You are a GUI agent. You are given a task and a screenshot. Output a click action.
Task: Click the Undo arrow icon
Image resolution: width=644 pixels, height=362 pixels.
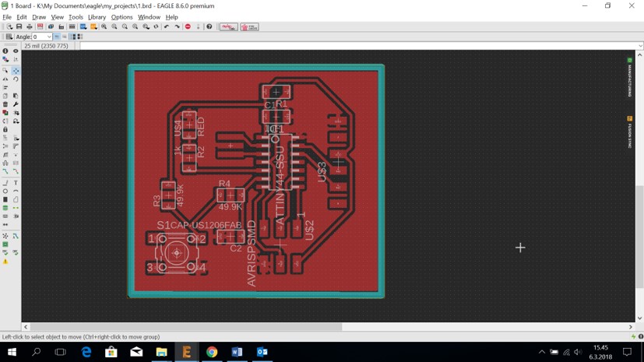point(167,26)
